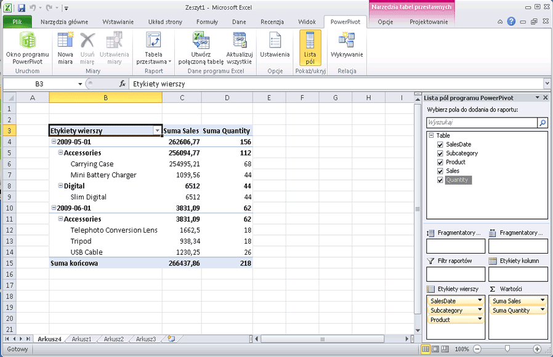Image resolution: width=553 pixels, height=357 pixels.
Task: Open the PowerPivot Ustawienia options
Action: pyautogui.click(x=274, y=48)
